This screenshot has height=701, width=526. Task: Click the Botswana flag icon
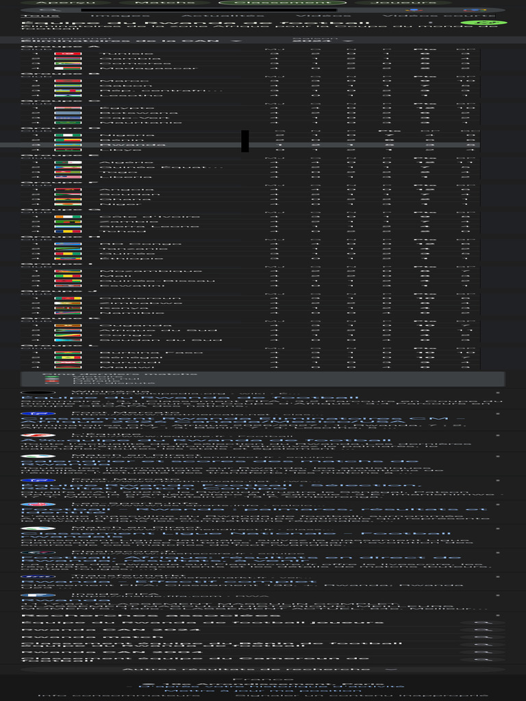(68, 113)
